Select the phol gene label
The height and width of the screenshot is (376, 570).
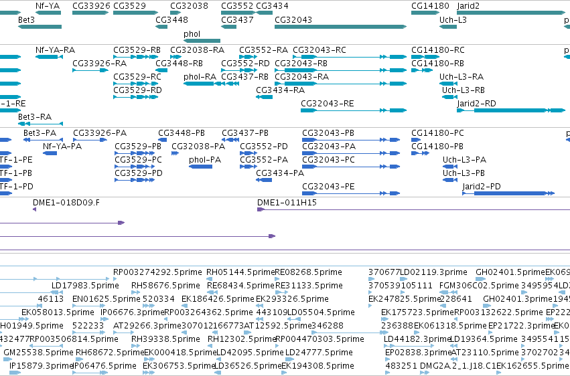pyautogui.click(x=192, y=34)
